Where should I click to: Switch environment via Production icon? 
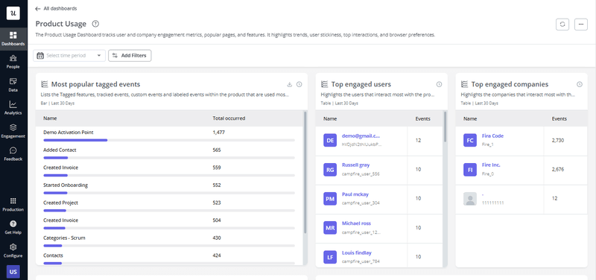pyautogui.click(x=13, y=204)
